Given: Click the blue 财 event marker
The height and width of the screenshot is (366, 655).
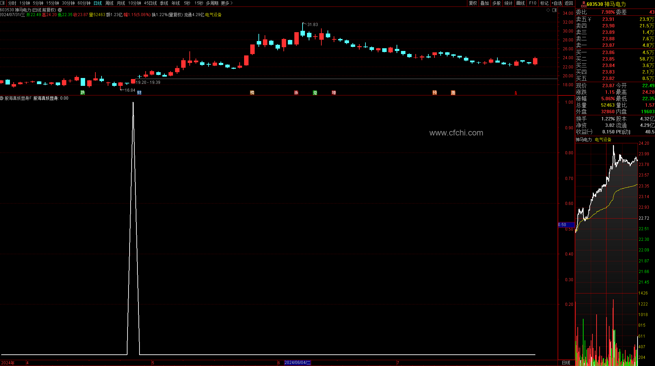Looking at the screenshot, I should point(139,93).
